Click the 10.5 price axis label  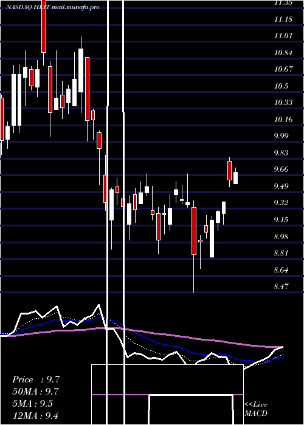click(x=281, y=86)
